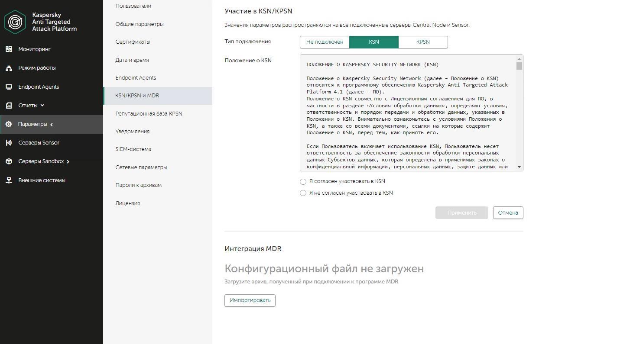Select 'Я не согласен участвовать в KSN' radio button
The image size is (617, 344).
[303, 193]
